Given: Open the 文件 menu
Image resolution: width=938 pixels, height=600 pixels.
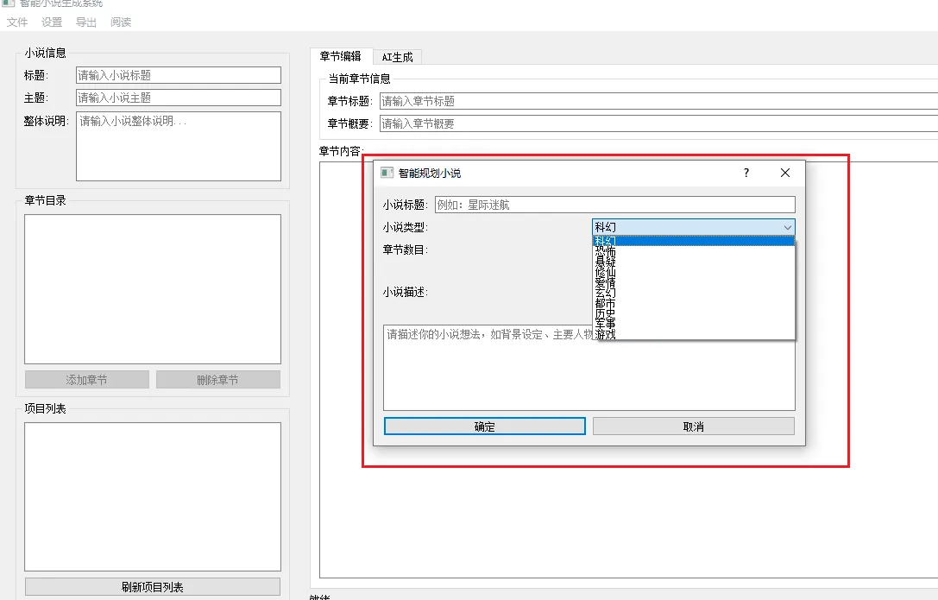Looking at the screenshot, I should tap(17, 22).
